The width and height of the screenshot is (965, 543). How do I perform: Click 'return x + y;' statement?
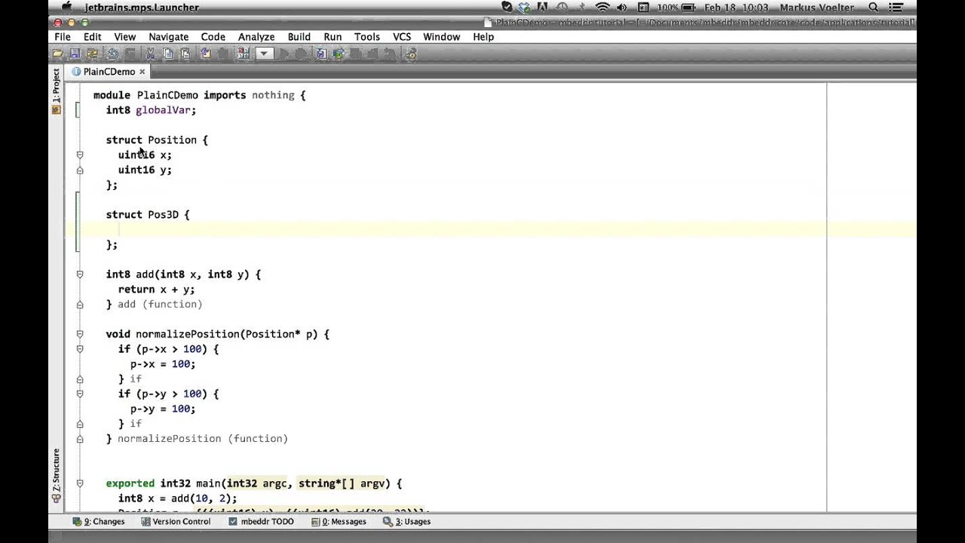156,290
